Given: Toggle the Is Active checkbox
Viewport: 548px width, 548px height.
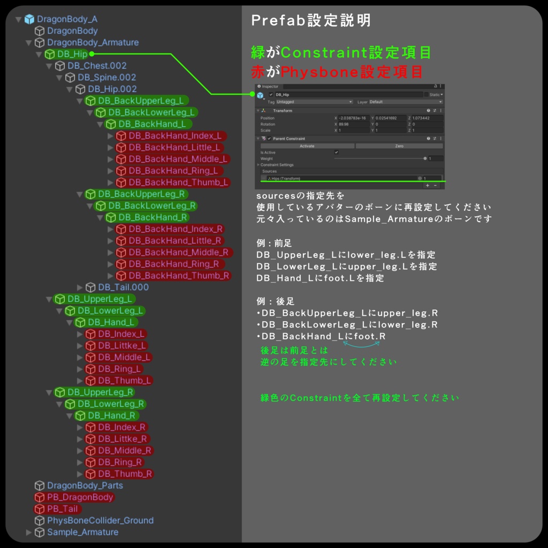Looking at the screenshot, I should click(x=336, y=153).
